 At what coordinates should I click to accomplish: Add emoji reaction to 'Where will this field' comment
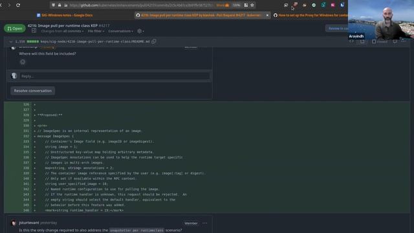coord(23,62)
